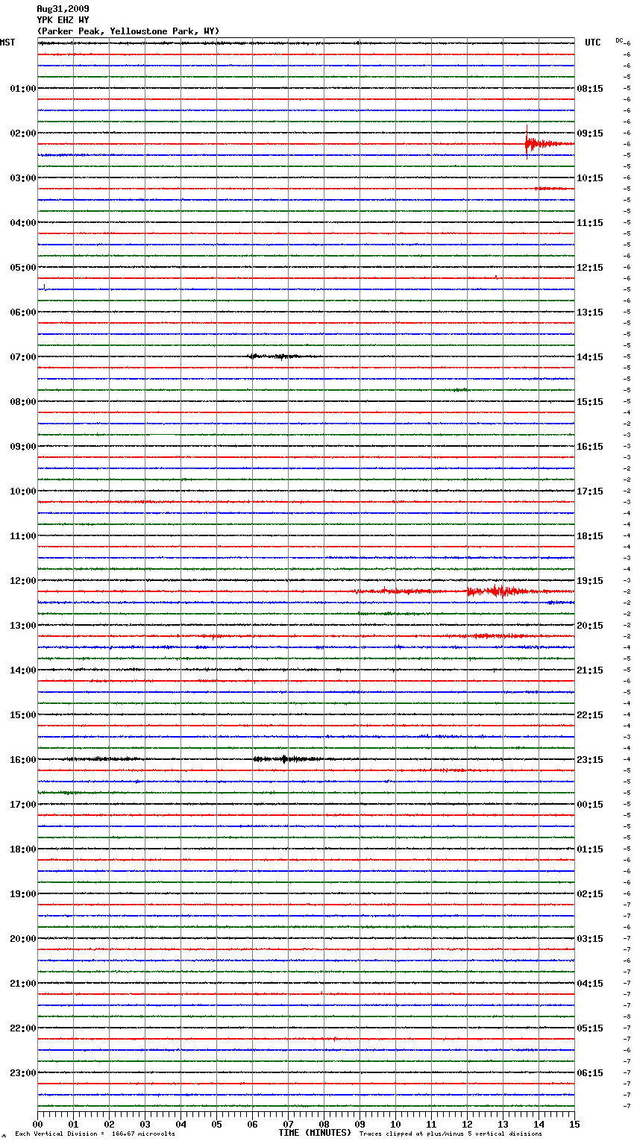Click the '12:15' UTC time label

coord(590,268)
